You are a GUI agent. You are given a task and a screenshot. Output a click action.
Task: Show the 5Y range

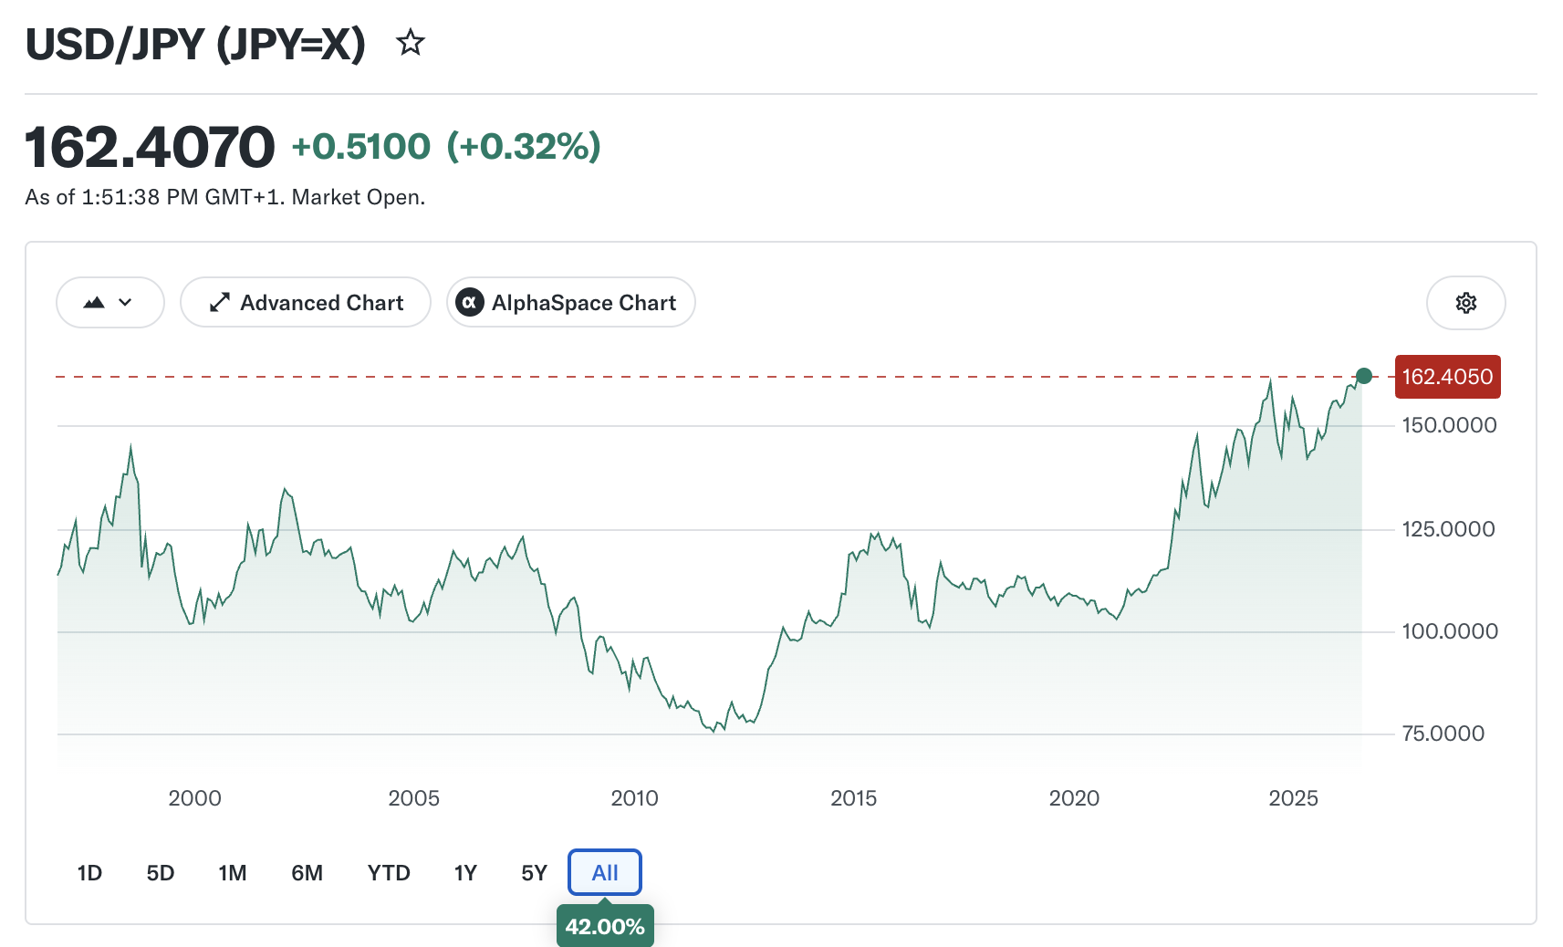click(x=534, y=873)
